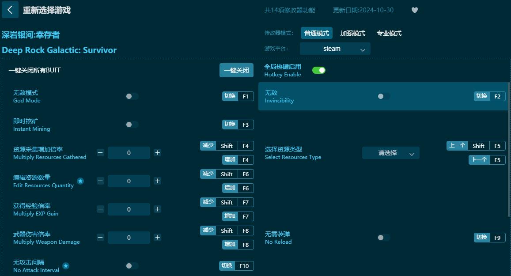The height and width of the screenshot is (276, 511).
Task: Turn on No Reload toggle
Action: point(383,238)
